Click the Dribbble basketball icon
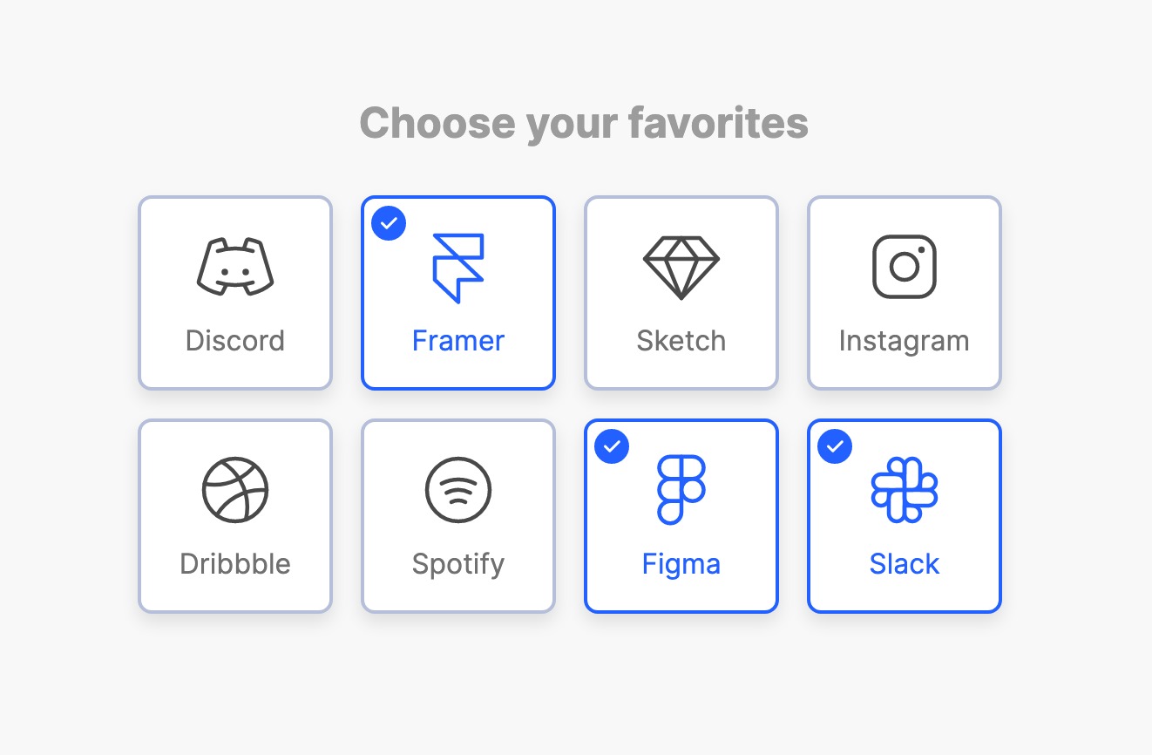 (x=235, y=490)
